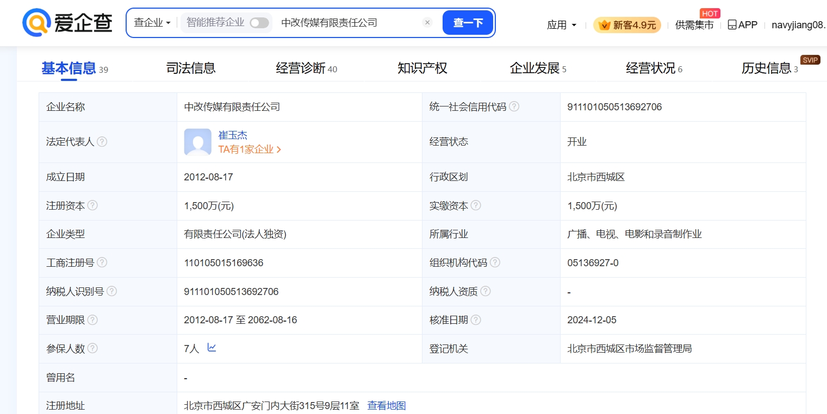Click the 爱企查 logo icon
Image resolution: width=827 pixels, height=414 pixels.
click(37, 23)
